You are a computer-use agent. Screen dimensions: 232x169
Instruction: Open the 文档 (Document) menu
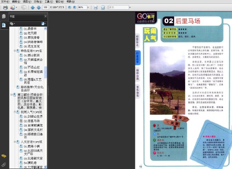38,2
